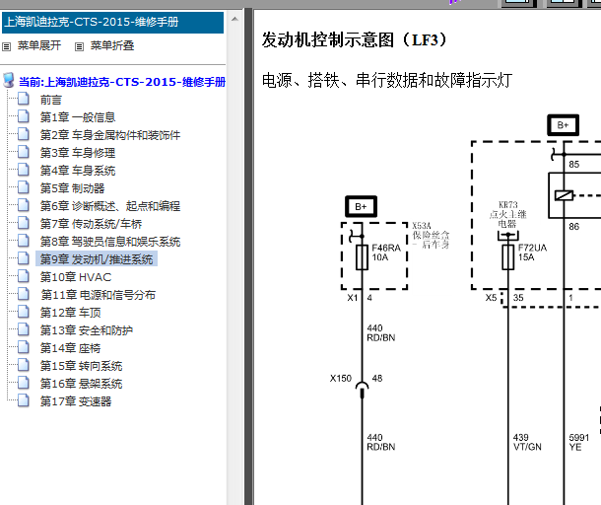Open 第15章 转向系统 chapter

(x=81, y=366)
